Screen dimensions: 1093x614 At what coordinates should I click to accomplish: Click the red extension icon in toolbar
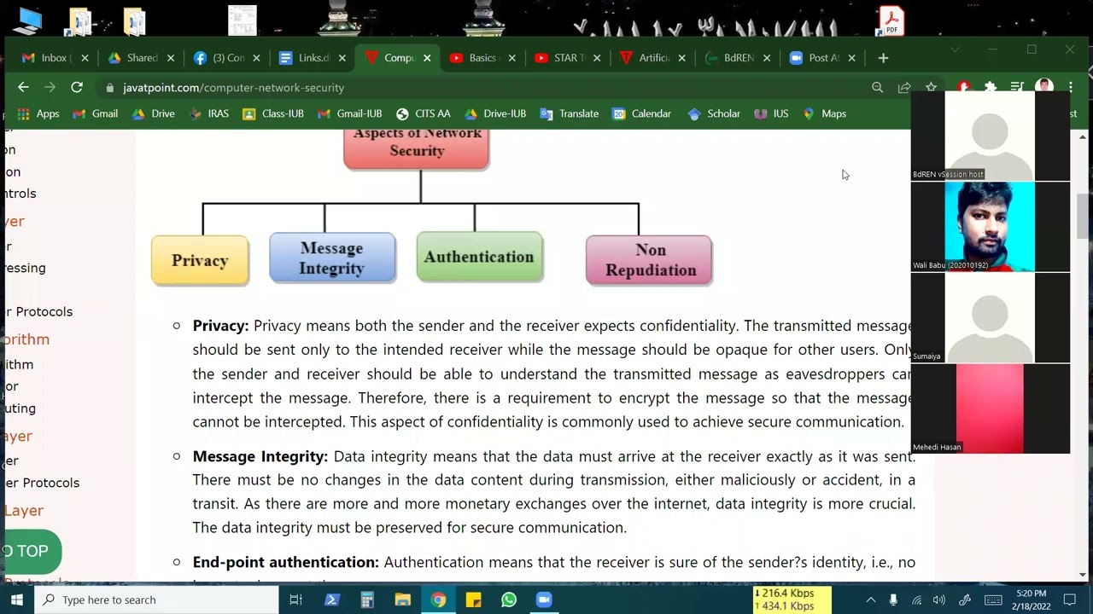click(964, 86)
